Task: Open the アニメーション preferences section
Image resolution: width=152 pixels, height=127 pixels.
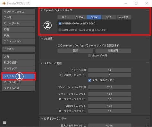Action: pos(19,41)
